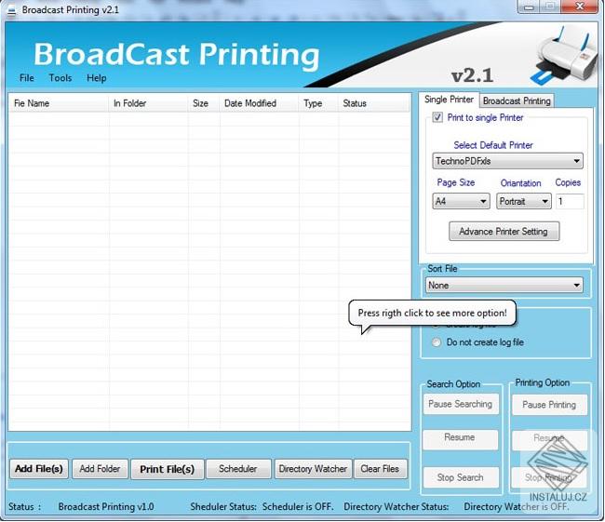
Task: Switch to the Broadcast Printing tab
Action: tap(517, 100)
